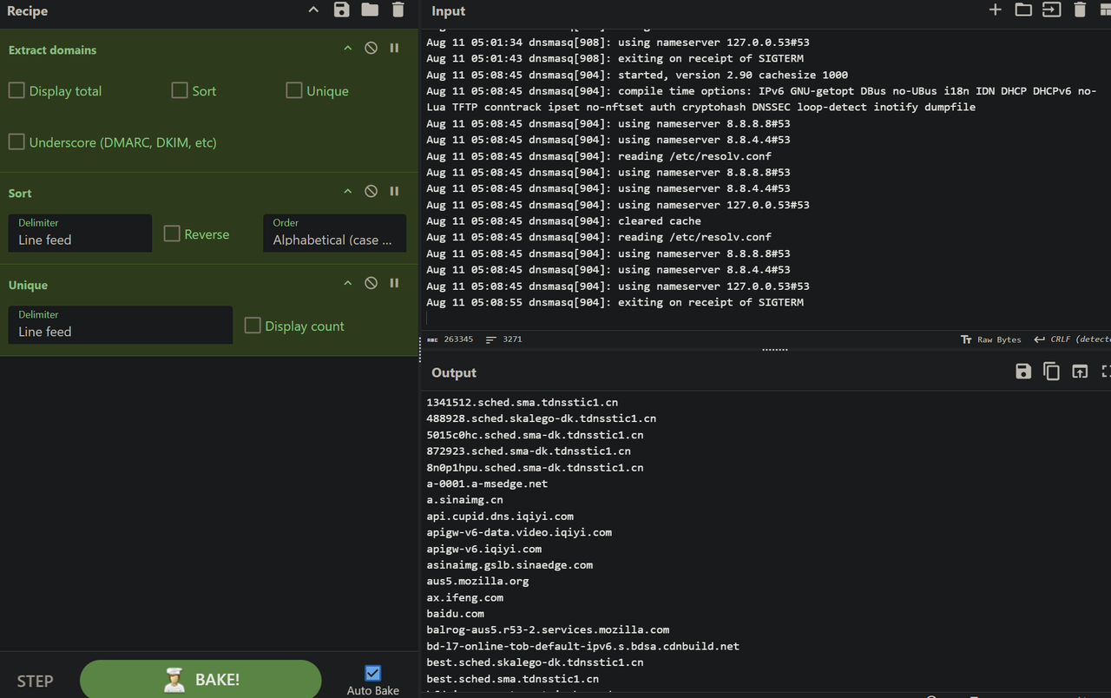Viewport: 1111px width, 698px height.
Task: Open the sort Order dropdown
Action: [x=334, y=234]
